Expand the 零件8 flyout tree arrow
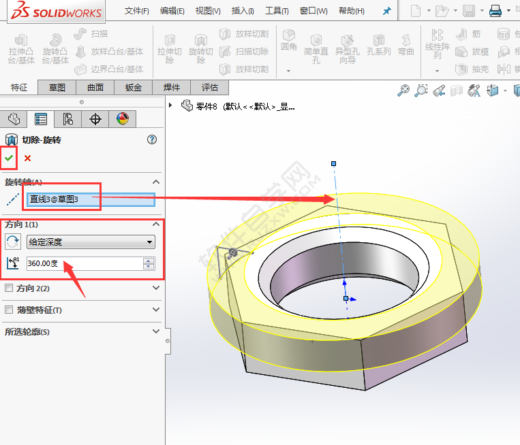The width and height of the screenshot is (520, 445). point(170,105)
